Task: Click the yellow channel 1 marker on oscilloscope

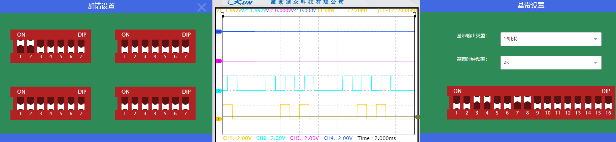Action: (x=218, y=119)
